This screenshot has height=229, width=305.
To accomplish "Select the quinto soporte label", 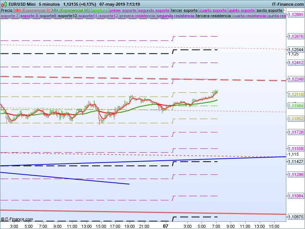I will 242,10.
